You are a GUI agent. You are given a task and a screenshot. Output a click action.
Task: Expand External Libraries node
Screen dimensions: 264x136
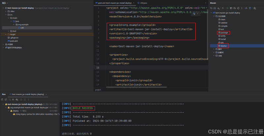pos(3,44)
